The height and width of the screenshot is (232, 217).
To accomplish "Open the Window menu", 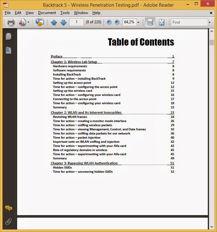I will click(x=81, y=13).
